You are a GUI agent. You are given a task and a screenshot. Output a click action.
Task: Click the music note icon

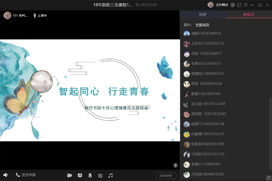(110, 175)
